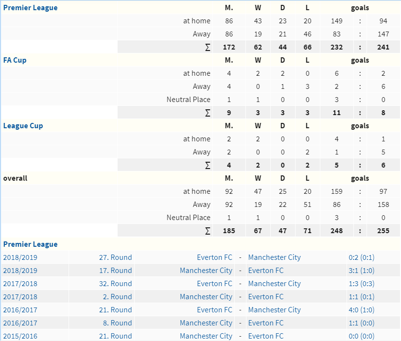The image size is (401, 341).
Task: Open the 4:0 (1:0) match result
Action: pos(361,310)
